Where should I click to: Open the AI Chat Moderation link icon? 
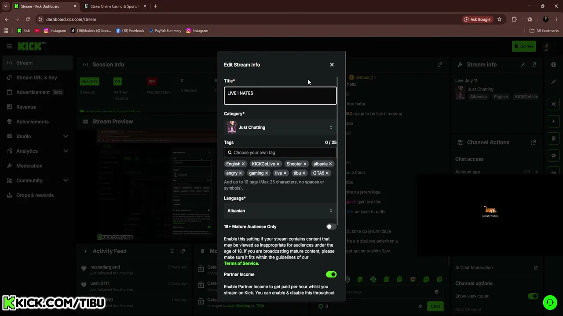click(x=536, y=268)
